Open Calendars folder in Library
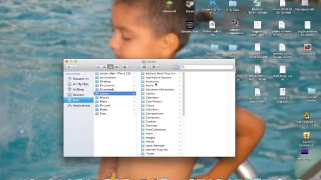The height and width of the screenshot is (180, 321). point(161,97)
